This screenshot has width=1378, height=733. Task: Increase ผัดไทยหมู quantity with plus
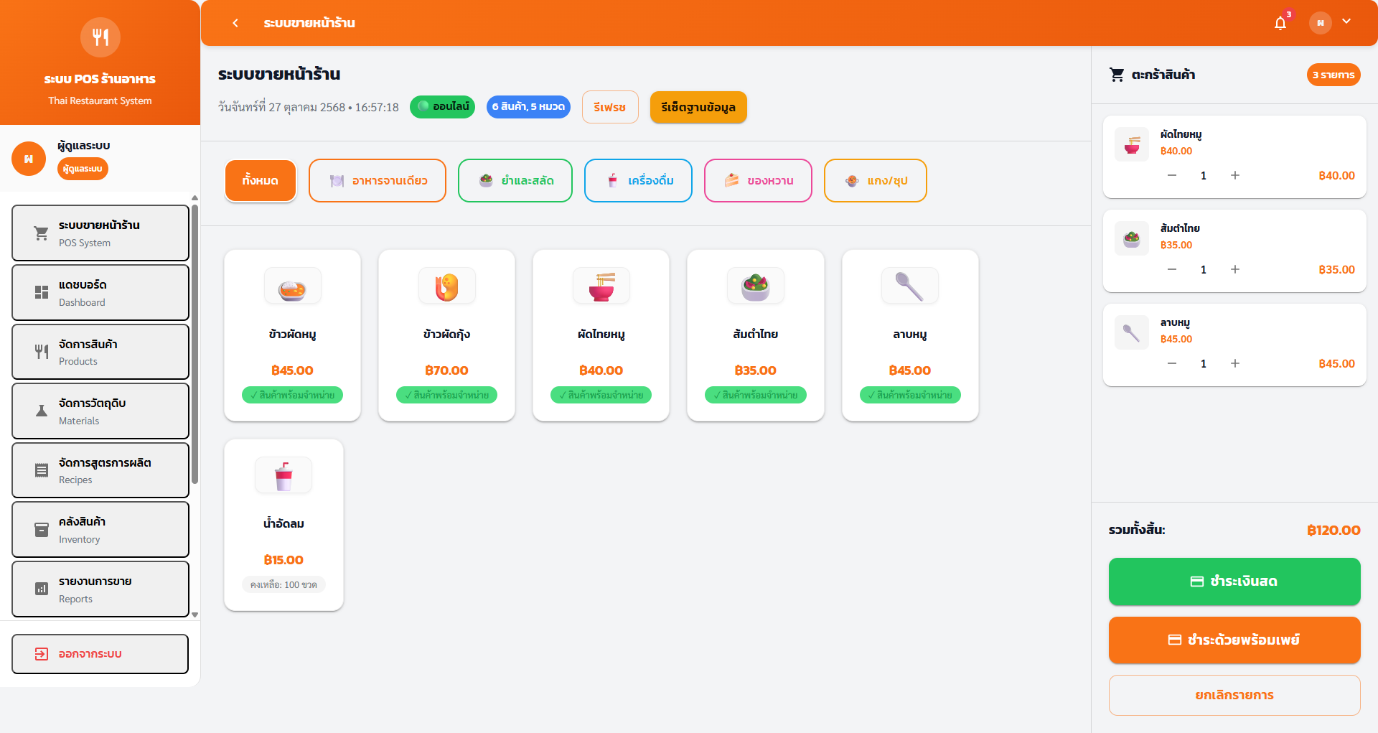click(x=1235, y=176)
